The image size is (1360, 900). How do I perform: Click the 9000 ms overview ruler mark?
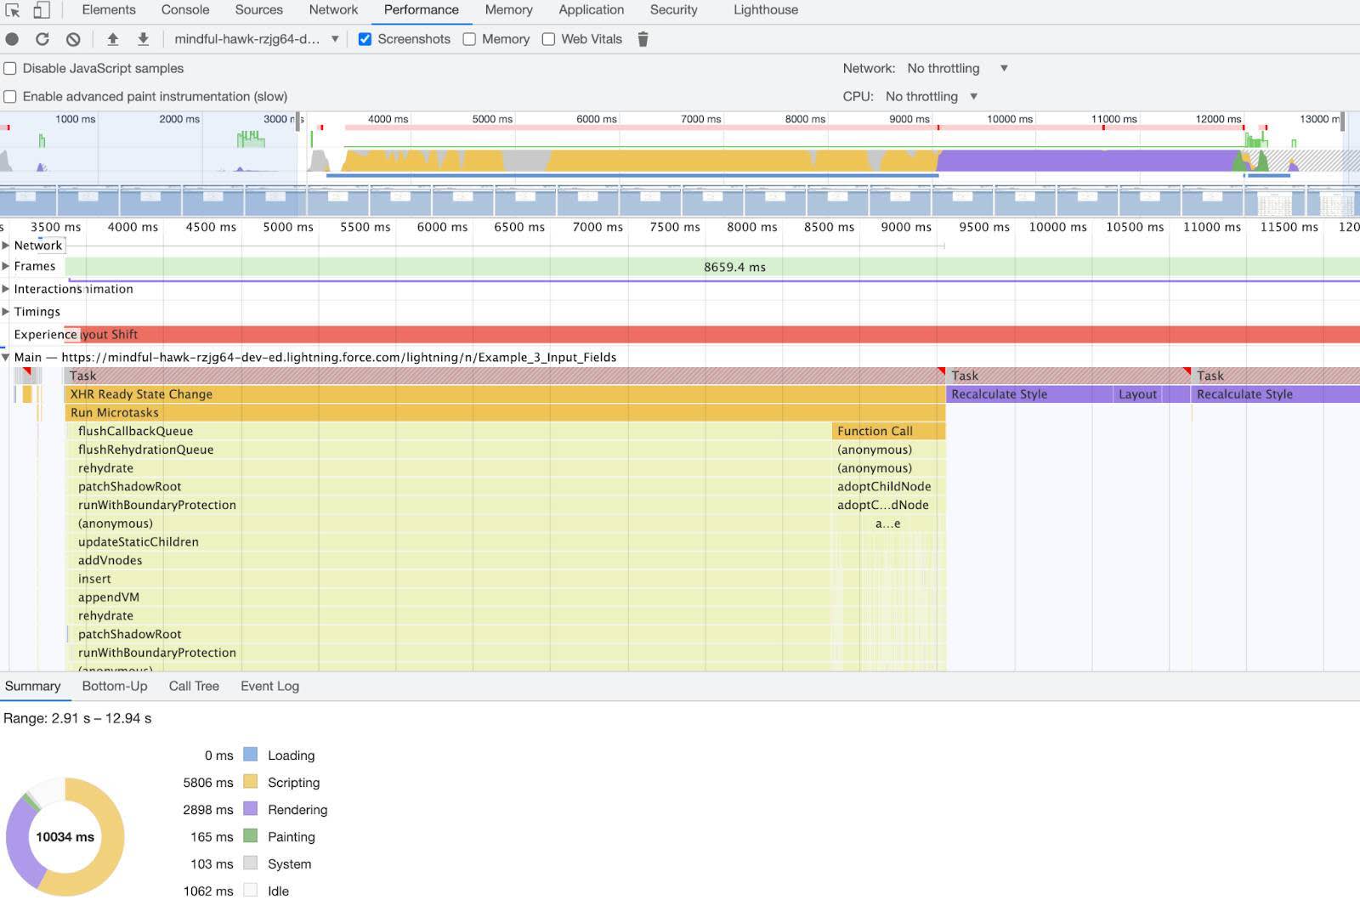click(909, 119)
